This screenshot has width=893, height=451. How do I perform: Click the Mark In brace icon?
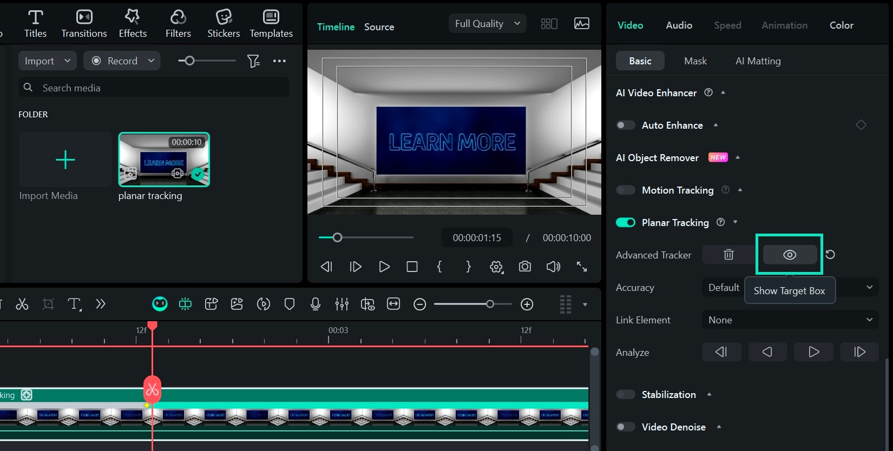point(439,267)
